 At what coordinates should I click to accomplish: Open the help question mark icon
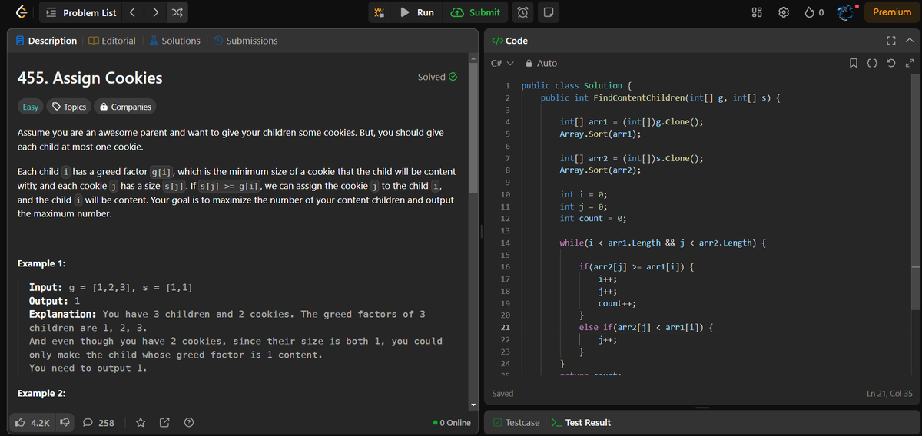[x=188, y=422]
